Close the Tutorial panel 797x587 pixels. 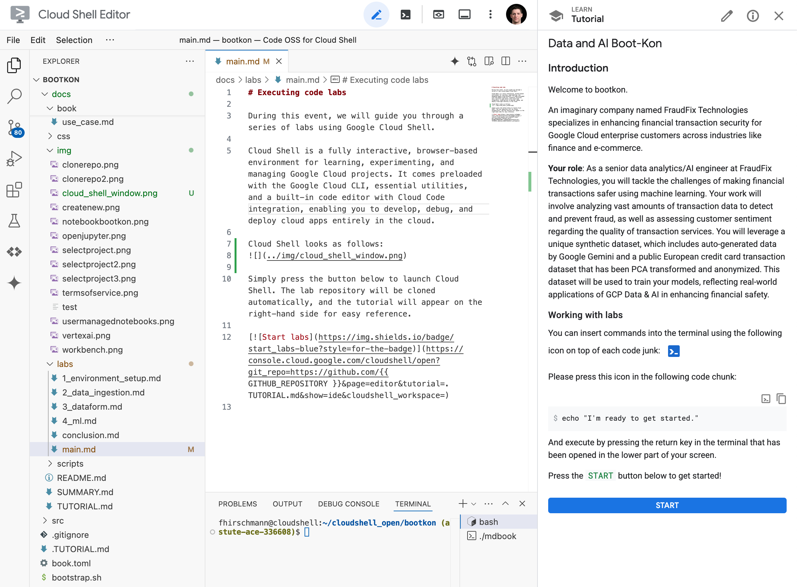(779, 16)
